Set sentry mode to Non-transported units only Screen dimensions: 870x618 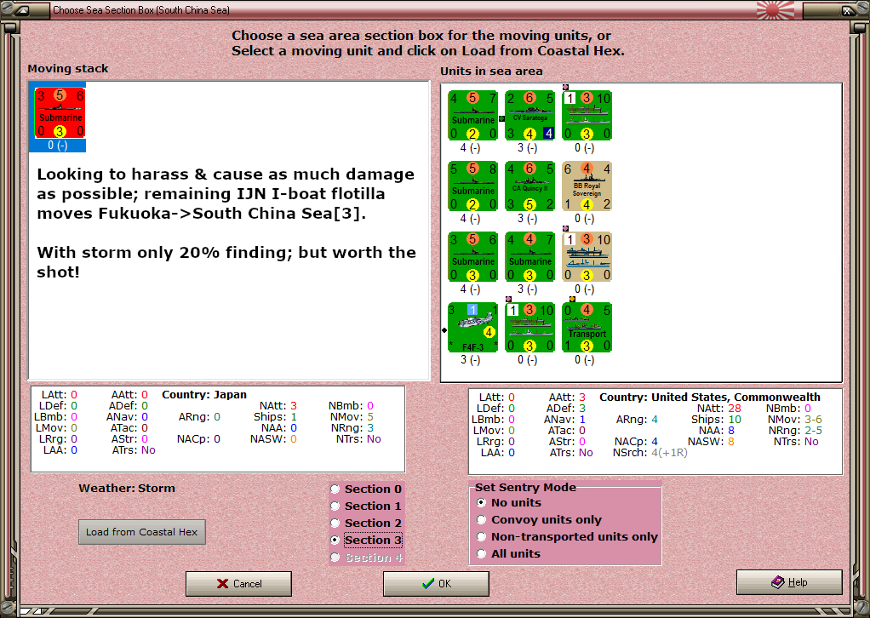(x=567, y=536)
